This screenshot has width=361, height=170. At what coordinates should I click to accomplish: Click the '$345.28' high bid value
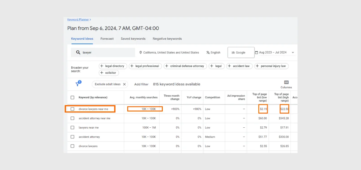(284, 118)
